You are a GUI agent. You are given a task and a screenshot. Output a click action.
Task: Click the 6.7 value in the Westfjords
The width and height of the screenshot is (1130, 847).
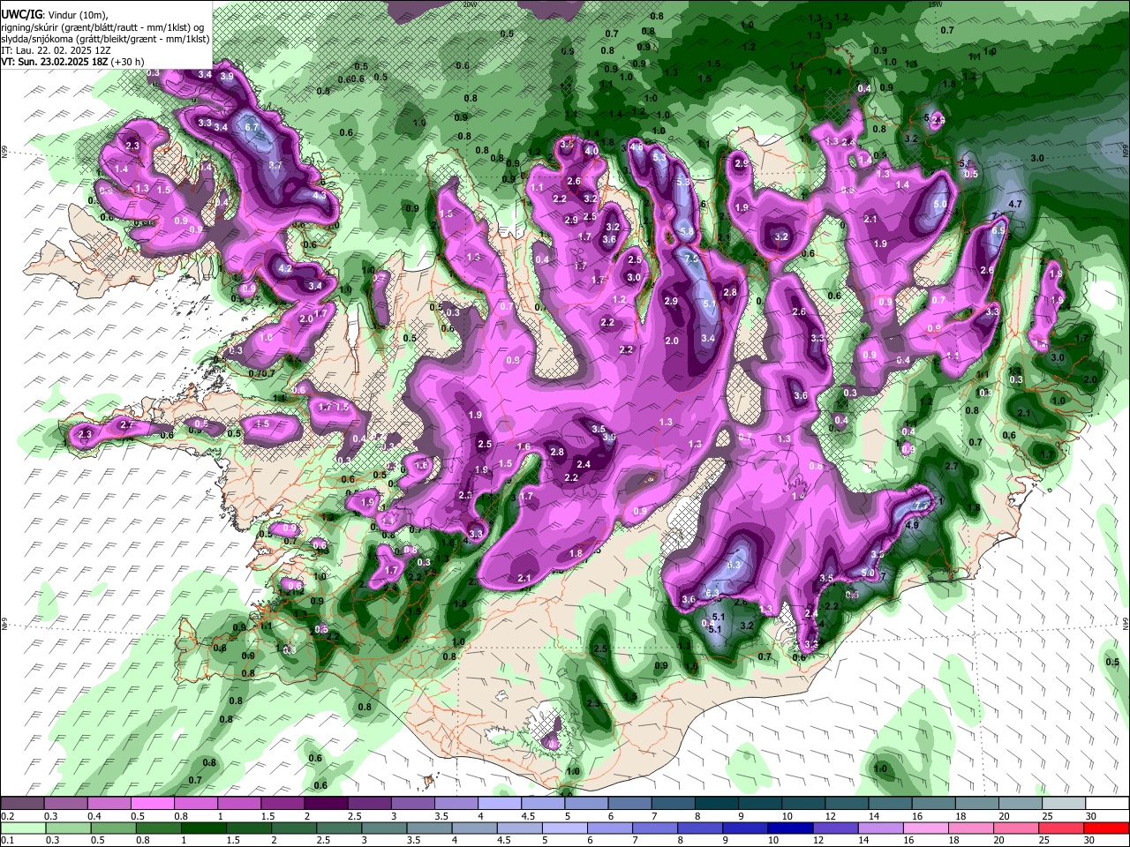coord(252,128)
